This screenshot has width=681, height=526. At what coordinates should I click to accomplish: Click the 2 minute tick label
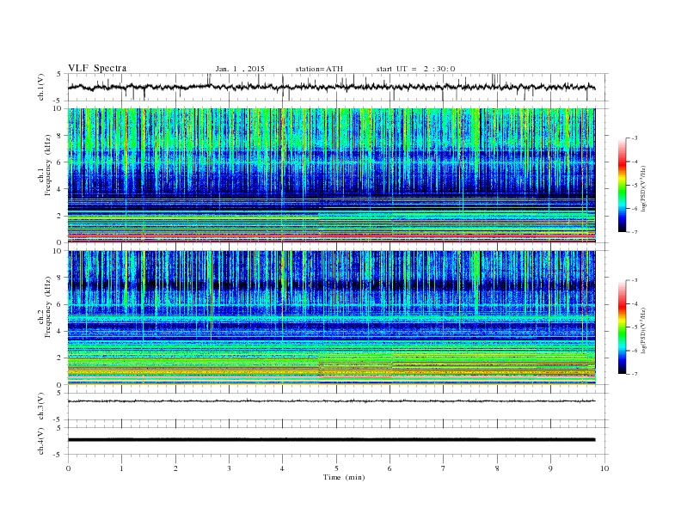pyautogui.click(x=175, y=468)
